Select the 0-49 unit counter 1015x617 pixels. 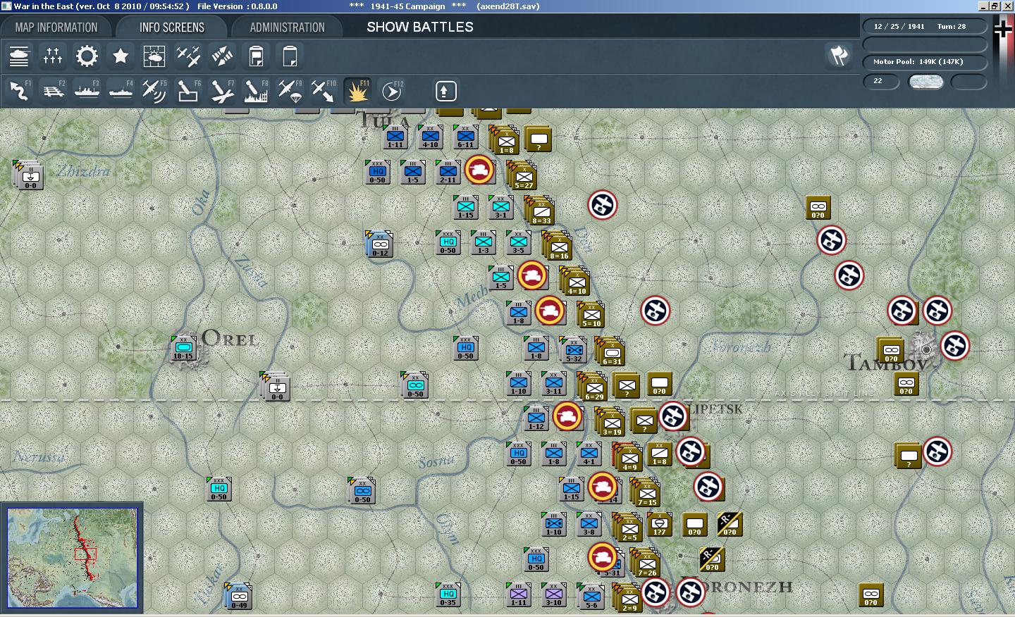(239, 596)
